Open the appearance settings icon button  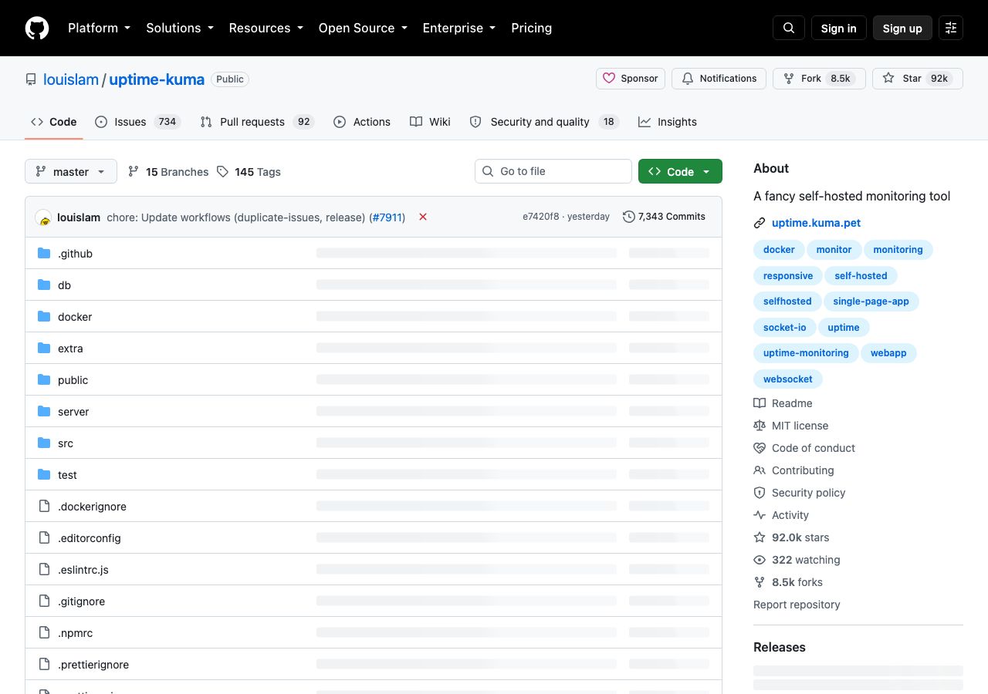pos(951,28)
